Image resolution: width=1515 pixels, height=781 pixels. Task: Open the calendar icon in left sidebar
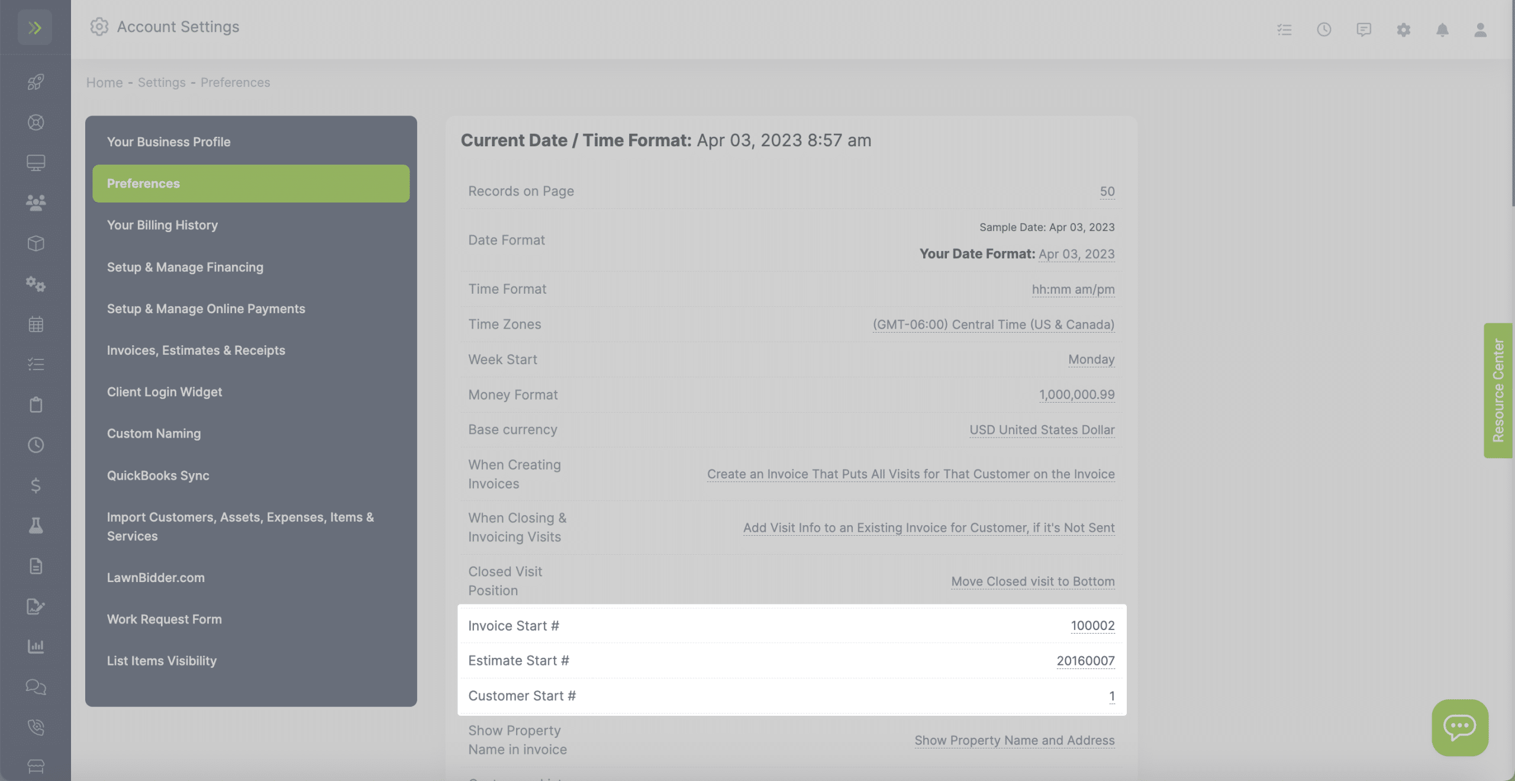click(x=36, y=324)
